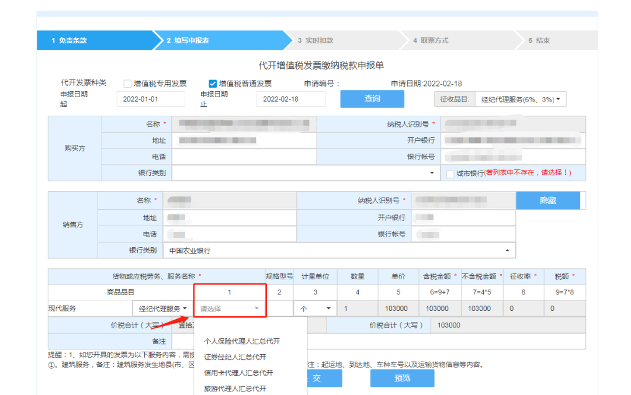Select 证券经纪人汇总代开 option
The height and width of the screenshot is (395, 631).
point(235,357)
